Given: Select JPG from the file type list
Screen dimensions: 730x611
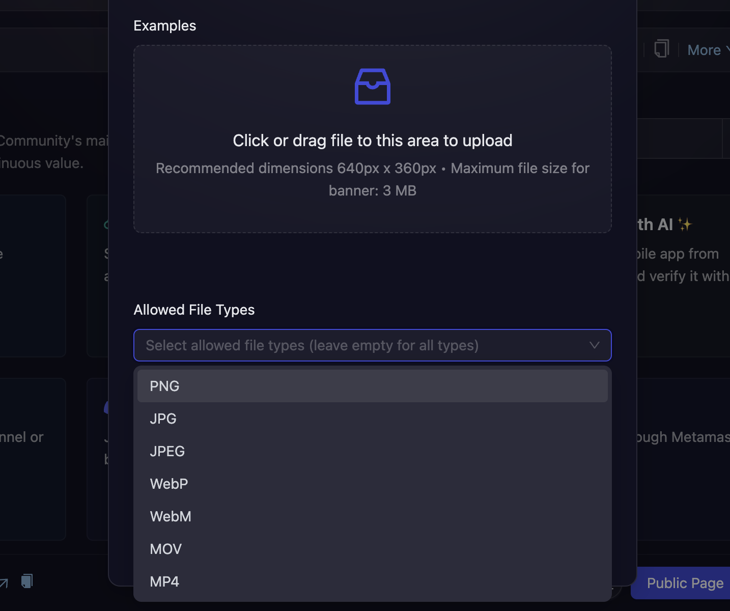Looking at the screenshot, I should 163,418.
